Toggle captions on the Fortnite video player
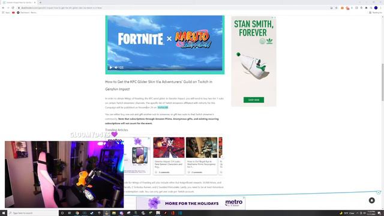 click(x=121, y=67)
